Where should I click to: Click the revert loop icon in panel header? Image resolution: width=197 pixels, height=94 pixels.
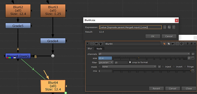[x=182, y=44]
